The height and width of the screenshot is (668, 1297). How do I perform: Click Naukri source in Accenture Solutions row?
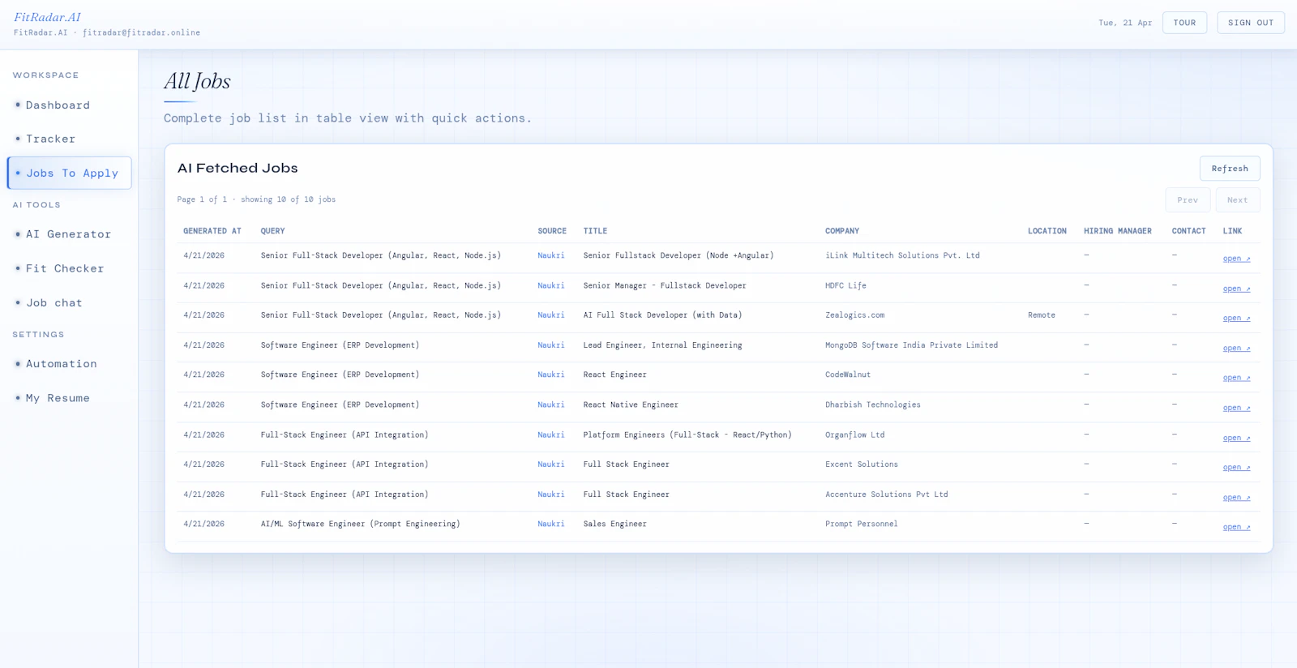[551, 494]
